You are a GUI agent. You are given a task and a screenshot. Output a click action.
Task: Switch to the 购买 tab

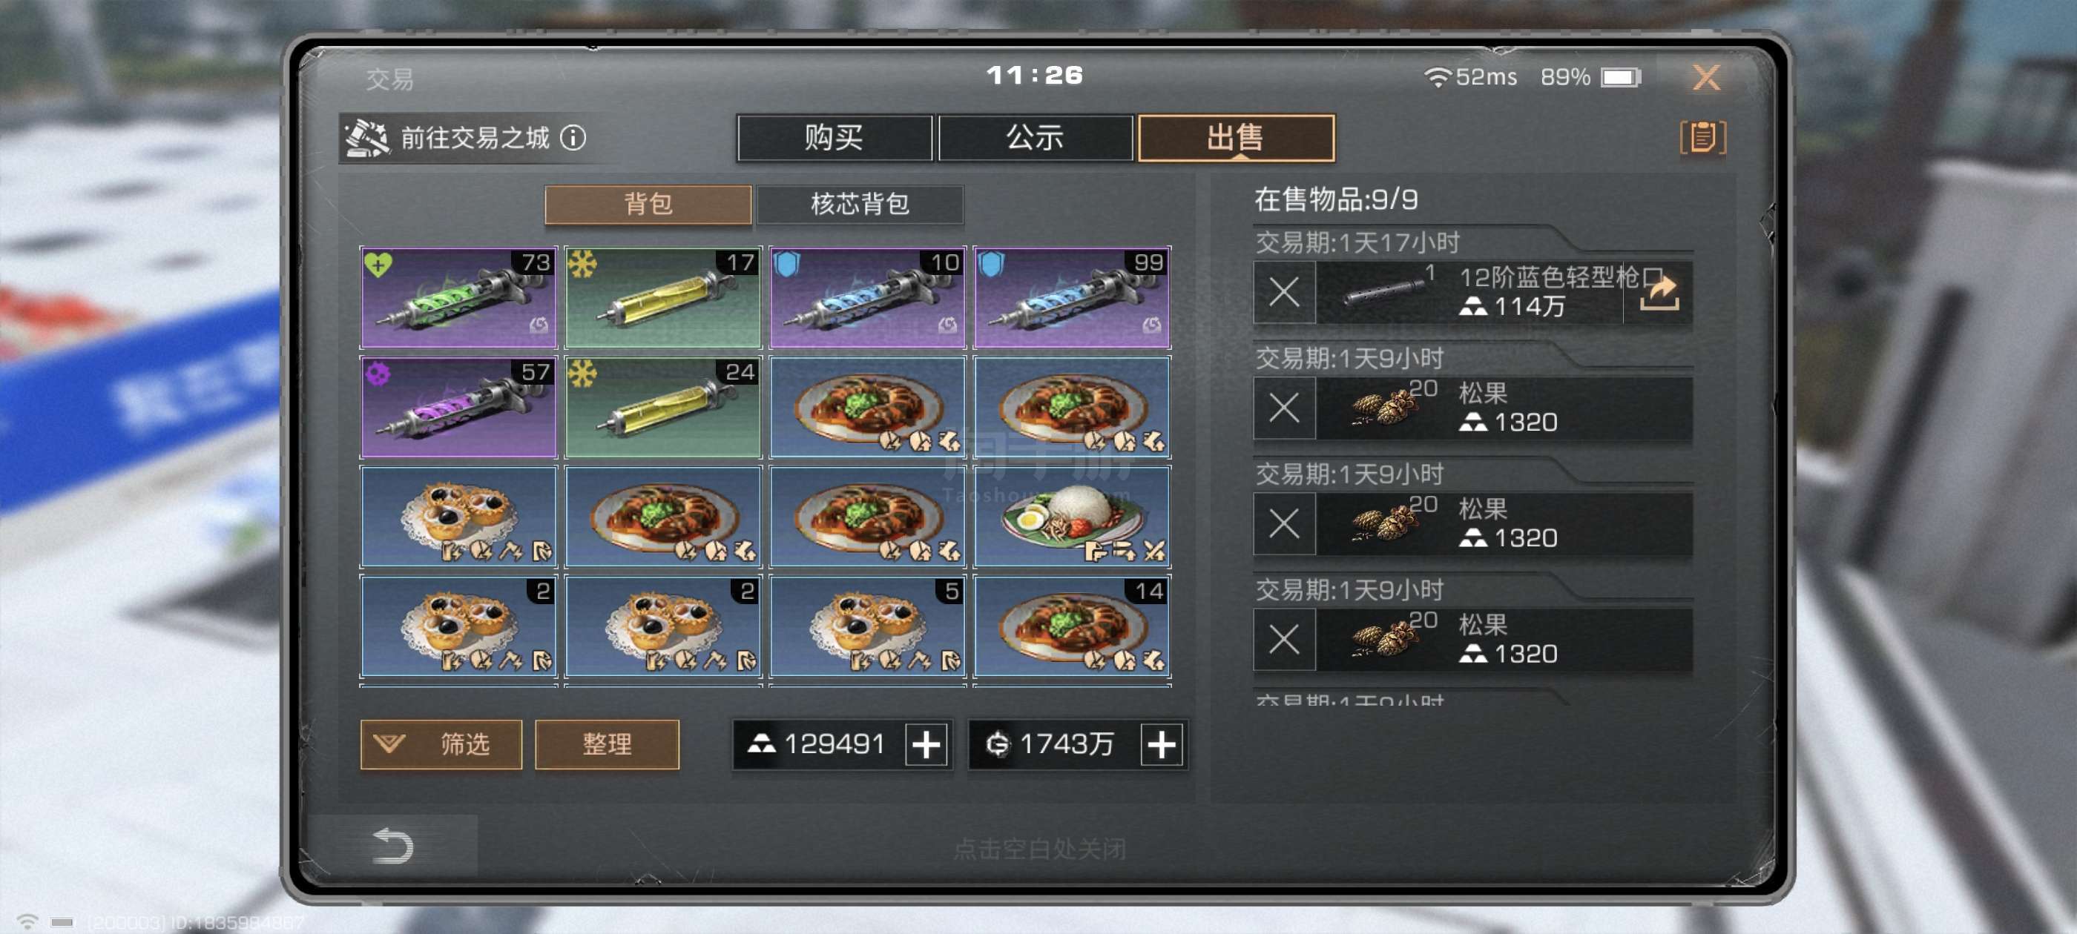(834, 138)
